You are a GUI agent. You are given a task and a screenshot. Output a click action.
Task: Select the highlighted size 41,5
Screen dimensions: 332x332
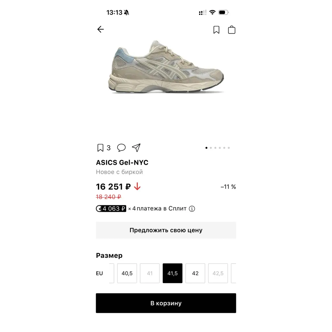pyautogui.click(x=172, y=273)
